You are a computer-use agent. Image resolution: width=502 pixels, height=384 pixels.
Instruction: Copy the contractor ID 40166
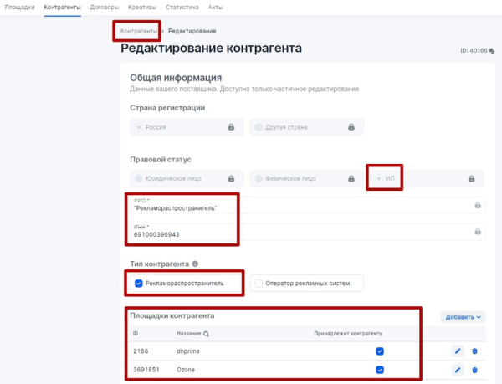(x=493, y=51)
